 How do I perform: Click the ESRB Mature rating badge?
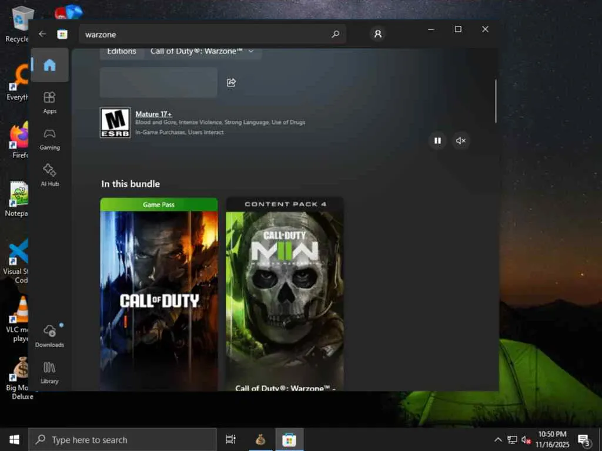pos(115,122)
